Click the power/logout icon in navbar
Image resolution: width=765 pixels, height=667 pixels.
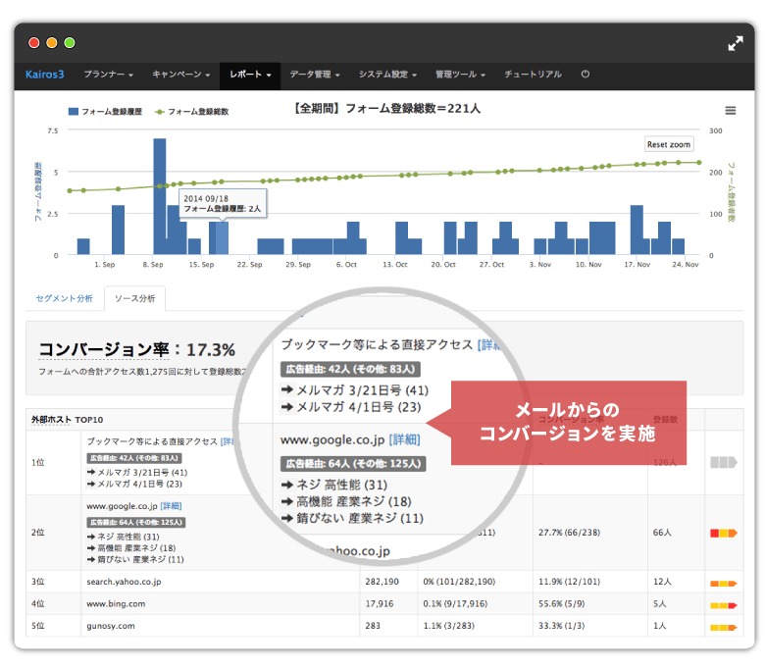(x=586, y=75)
